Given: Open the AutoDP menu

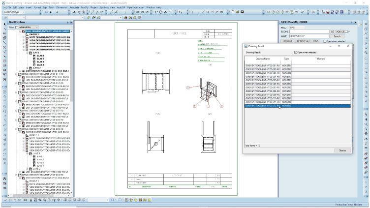Looking at the screenshot, I should click(x=121, y=7).
